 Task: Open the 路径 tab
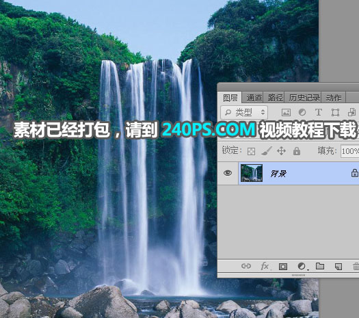coord(275,98)
